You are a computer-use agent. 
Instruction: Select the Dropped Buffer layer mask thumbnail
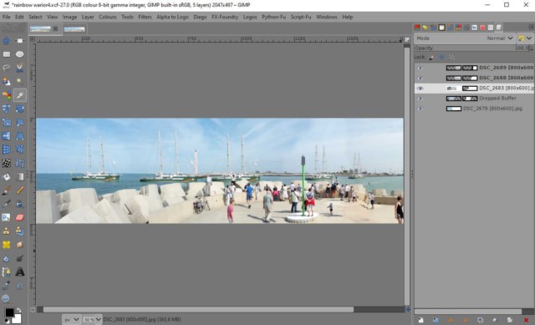tap(470, 99)
